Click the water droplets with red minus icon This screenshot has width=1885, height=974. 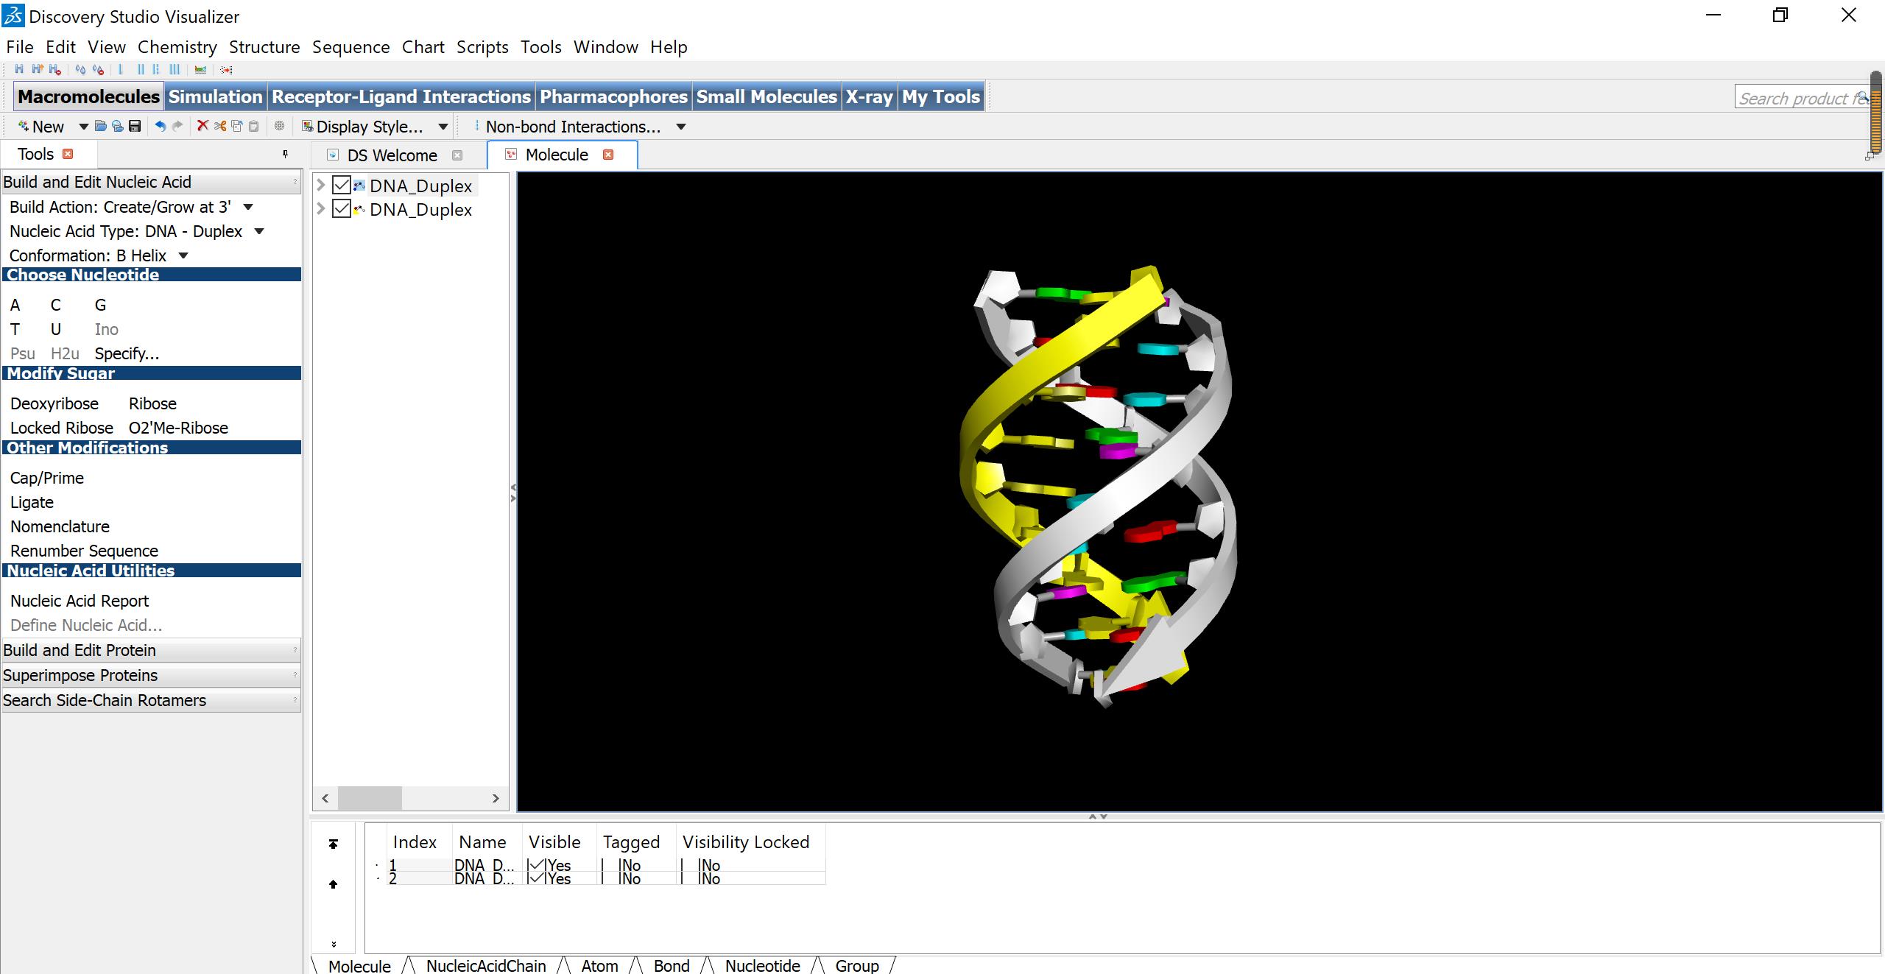[x=98, y=69]
